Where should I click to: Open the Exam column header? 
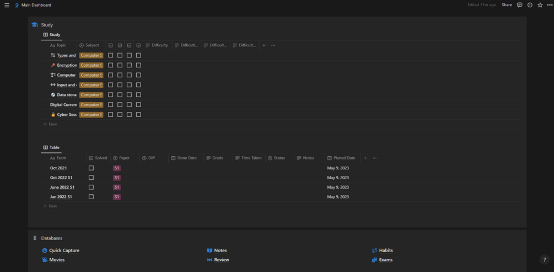[x=63, y=158]
